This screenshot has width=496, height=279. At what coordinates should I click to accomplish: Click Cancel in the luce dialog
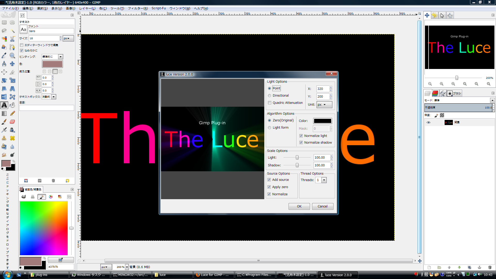(x=323, y=206)
